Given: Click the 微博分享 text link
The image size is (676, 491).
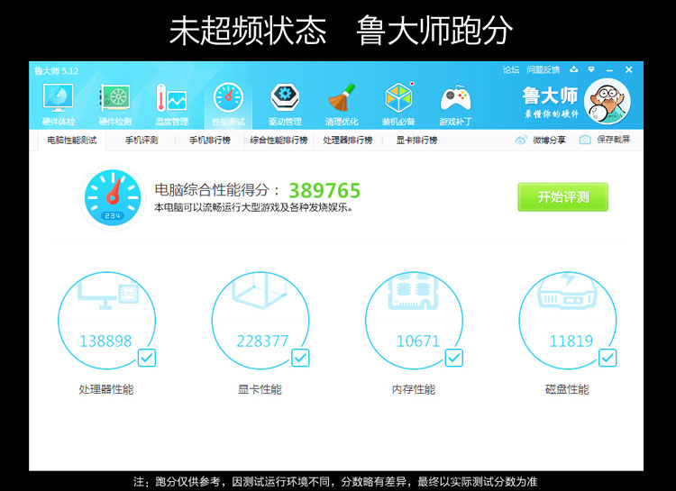Looking at the screenshot, I should (x=549, y=141).
